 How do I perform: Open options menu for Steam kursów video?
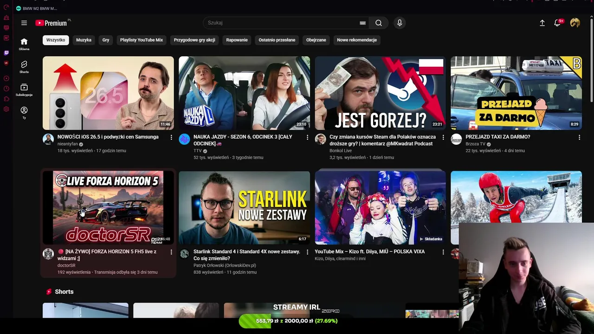click(x=443, y=137)
